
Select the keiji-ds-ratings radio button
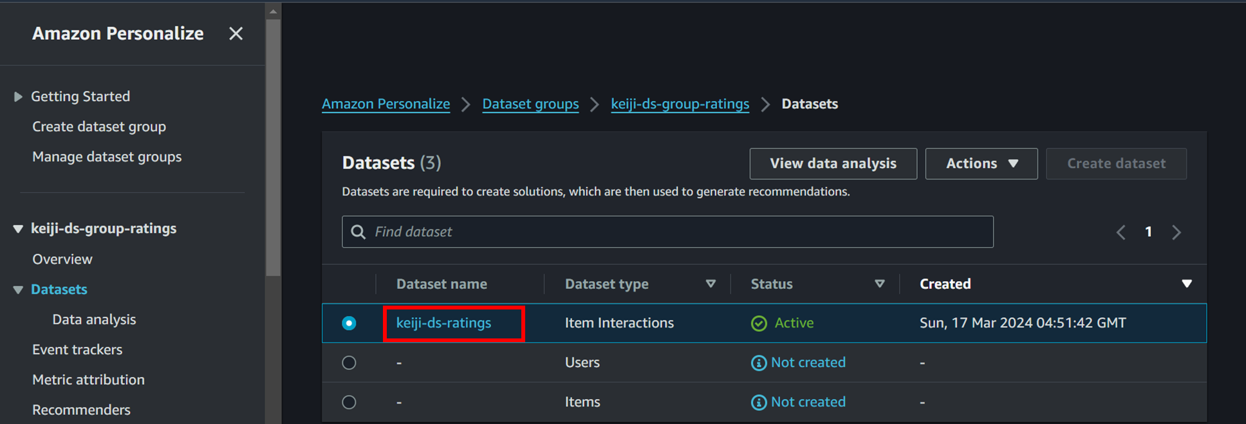(x=349, y=323)
